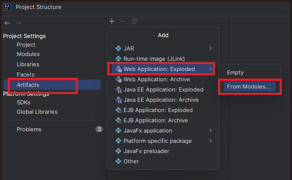Pick Java EE Application: Exploded entry

click(163, 90)
